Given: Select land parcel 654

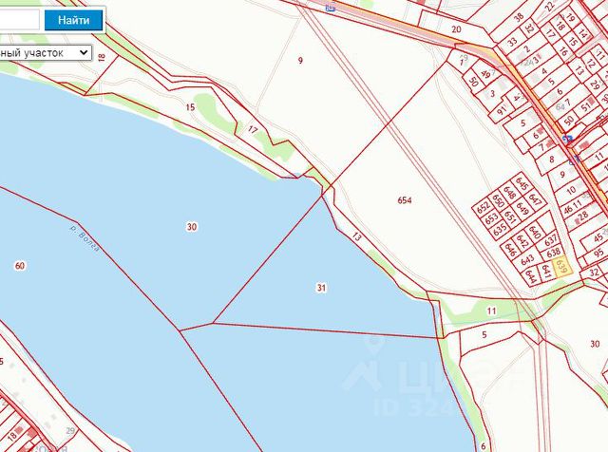Looking at the screenshot, I should tap(405, 200).
